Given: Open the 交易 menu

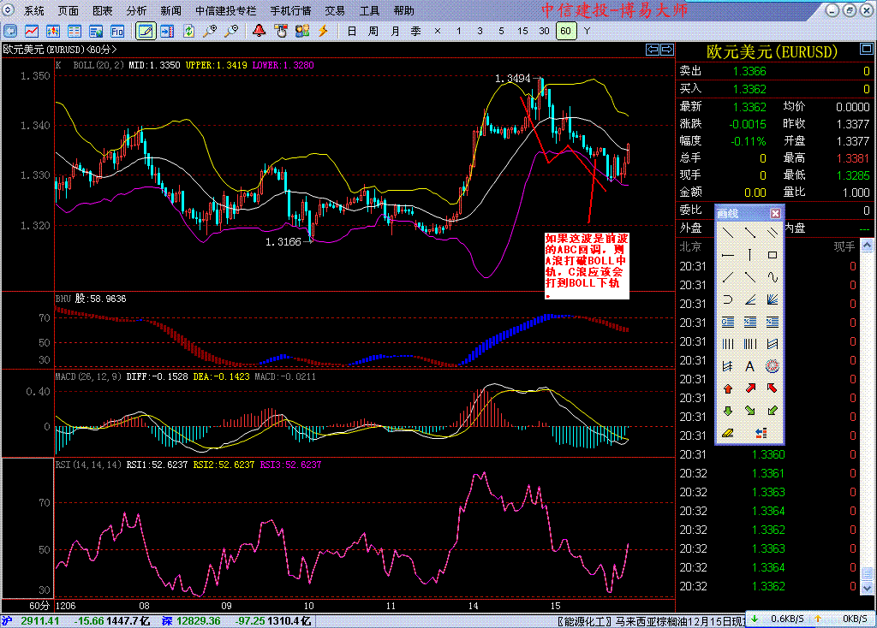Looking at the screenshot, I should tap(335, 10).
